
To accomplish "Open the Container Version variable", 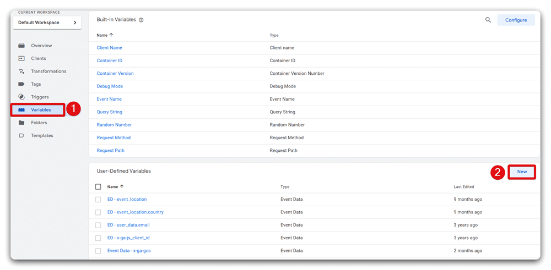I will 115,74.
